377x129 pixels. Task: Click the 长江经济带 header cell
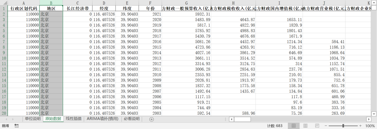click(77, 8)
